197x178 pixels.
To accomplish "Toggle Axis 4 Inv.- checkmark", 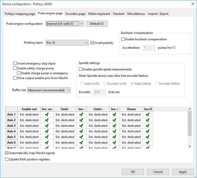I will click(81, 131).
